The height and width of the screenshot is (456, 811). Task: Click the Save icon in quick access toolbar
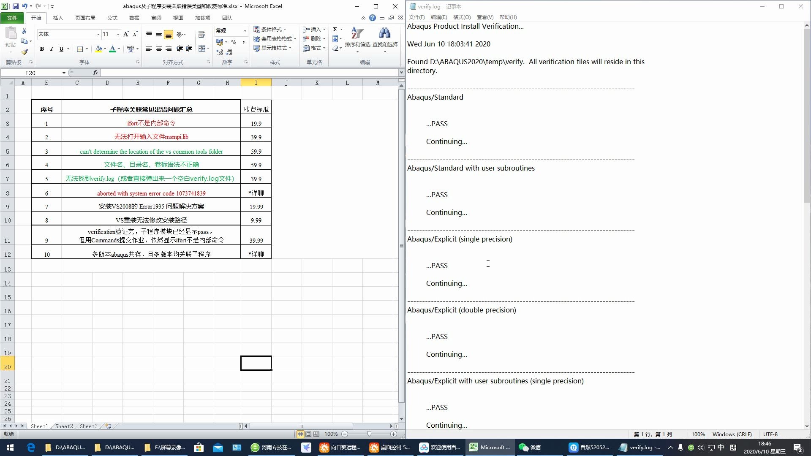point(15,6)
